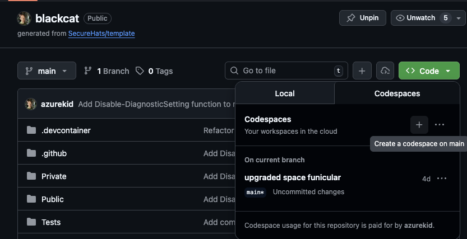467x239 pixels.
Task: Open options menu for upgraded space funicular
Action: (442, 179)
